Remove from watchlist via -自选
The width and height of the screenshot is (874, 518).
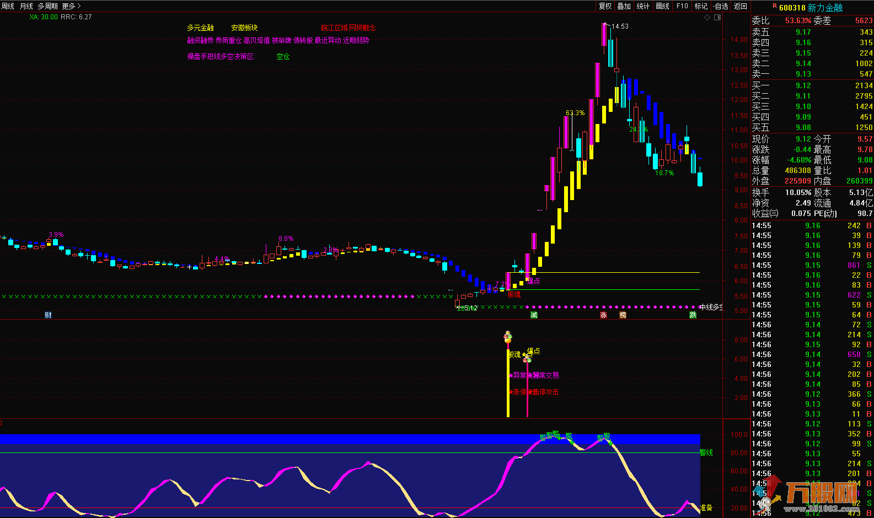pyautogui.click(x=721, y=6)
